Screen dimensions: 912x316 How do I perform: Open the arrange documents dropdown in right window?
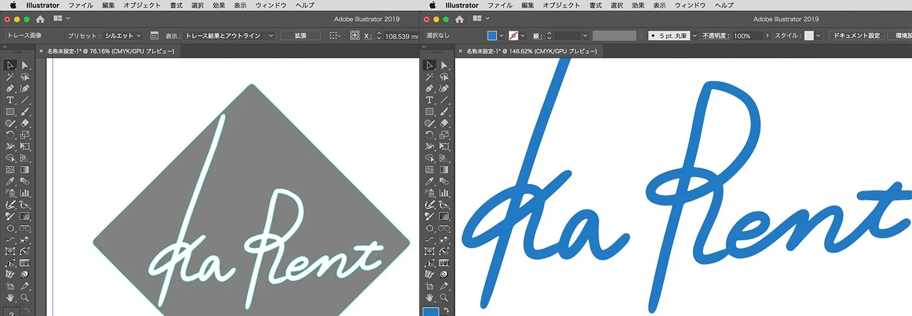pyautogui.click(x=480, y=19)
